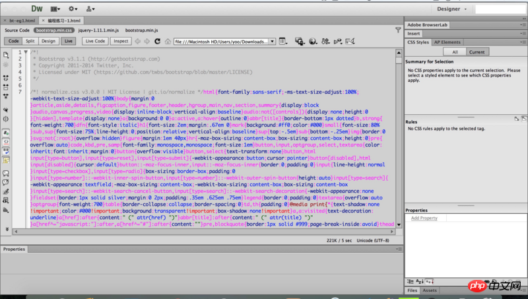
Task: Click the code editor horizontal scrollbar
Action: (204, 232)
